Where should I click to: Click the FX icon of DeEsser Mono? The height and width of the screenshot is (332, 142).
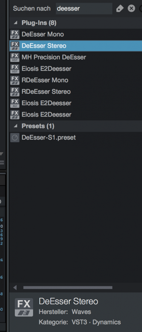click(x=15, y=34)
